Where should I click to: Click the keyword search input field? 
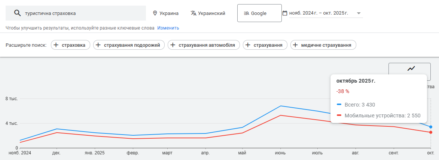tap(82, 13)
